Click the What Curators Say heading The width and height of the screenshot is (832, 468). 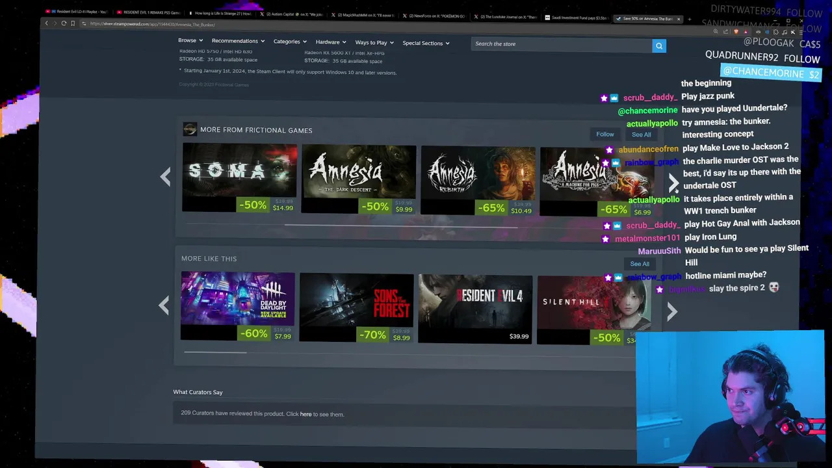point(198,392)
